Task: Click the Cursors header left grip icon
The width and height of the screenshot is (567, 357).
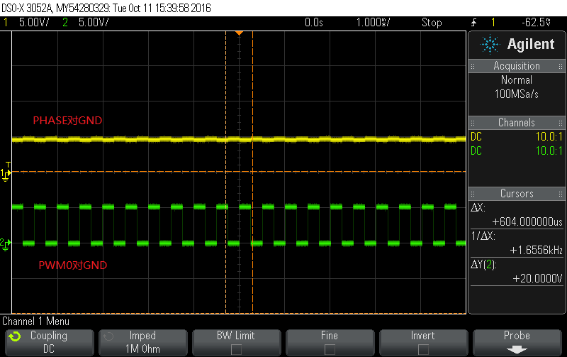Action: pyautogui.click(x=473, y=194)
